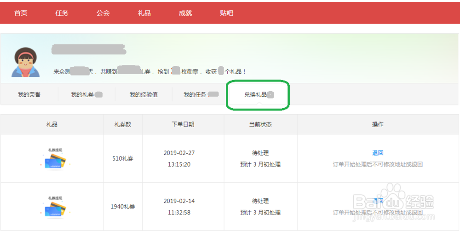Go to 贴吧 in the navigation bar
The width and height of the screenshot is (460, 232).
tap(226, 13)
